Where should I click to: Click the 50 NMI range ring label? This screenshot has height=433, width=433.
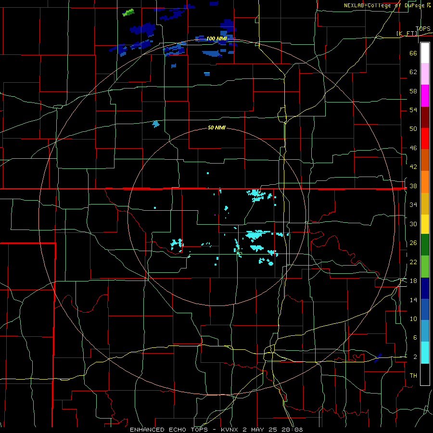(x=216, y=127)
